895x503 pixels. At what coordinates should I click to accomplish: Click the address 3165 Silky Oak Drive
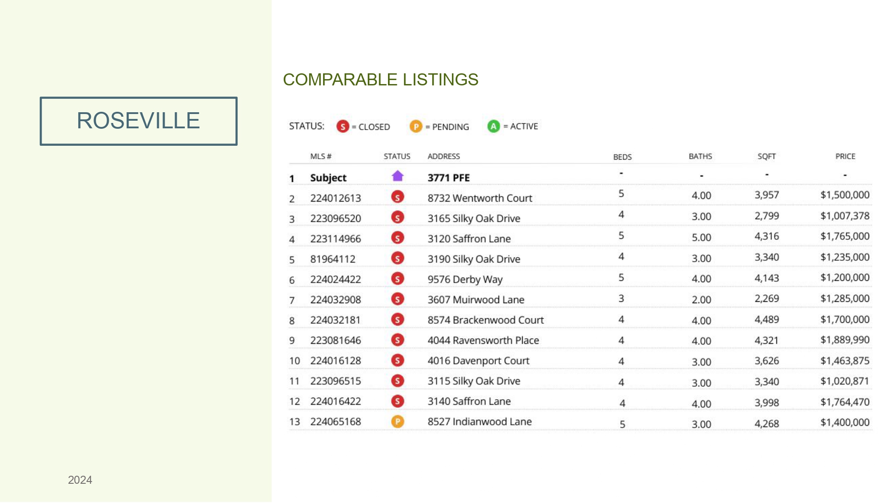(474, 219)
